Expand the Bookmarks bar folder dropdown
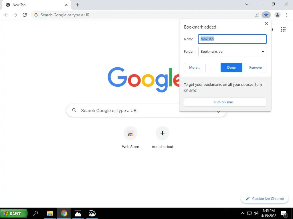 coord(232,52)
